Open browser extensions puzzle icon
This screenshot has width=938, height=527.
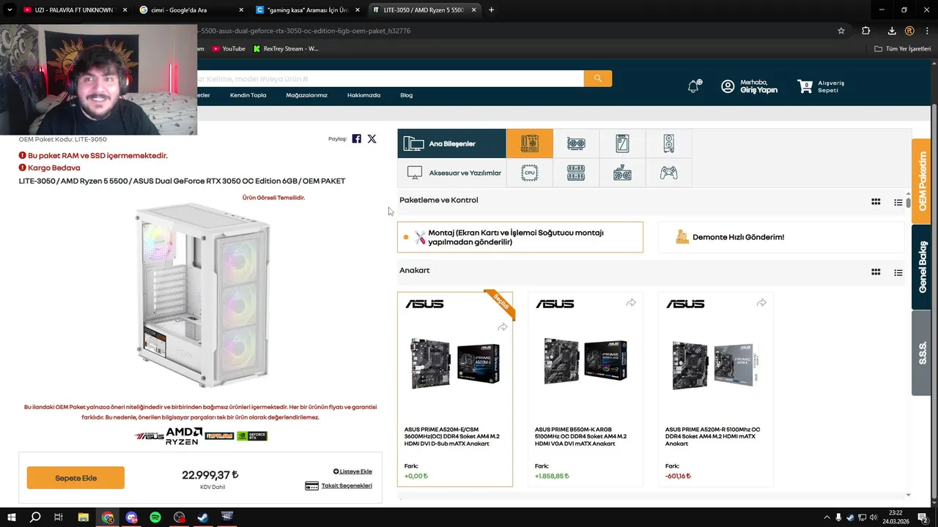866,31
